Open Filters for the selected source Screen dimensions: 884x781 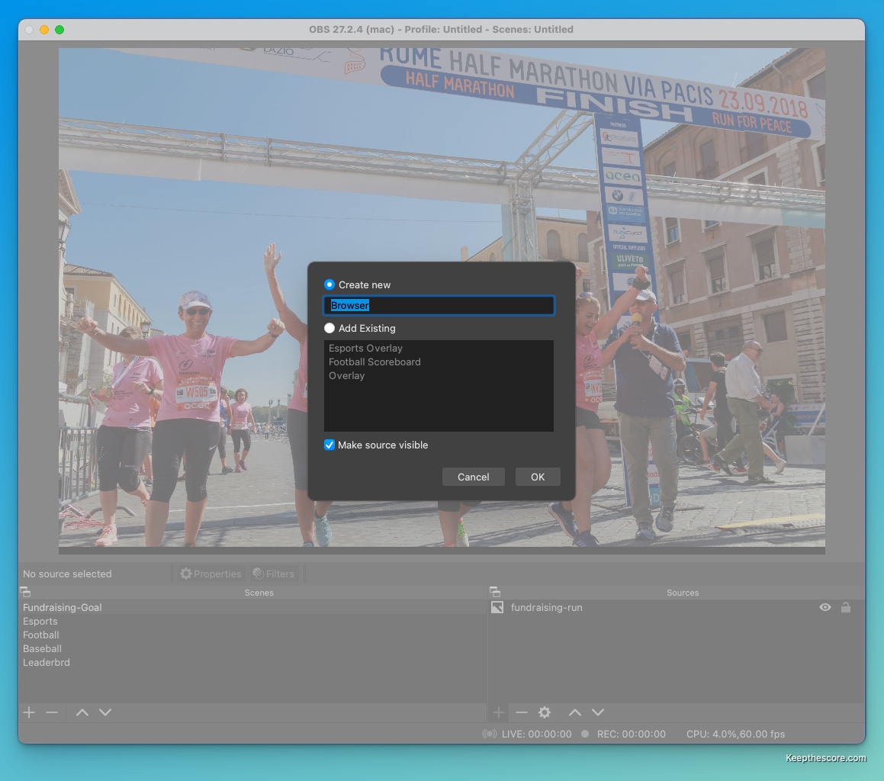pyautogui.click(x=274, y=574)
